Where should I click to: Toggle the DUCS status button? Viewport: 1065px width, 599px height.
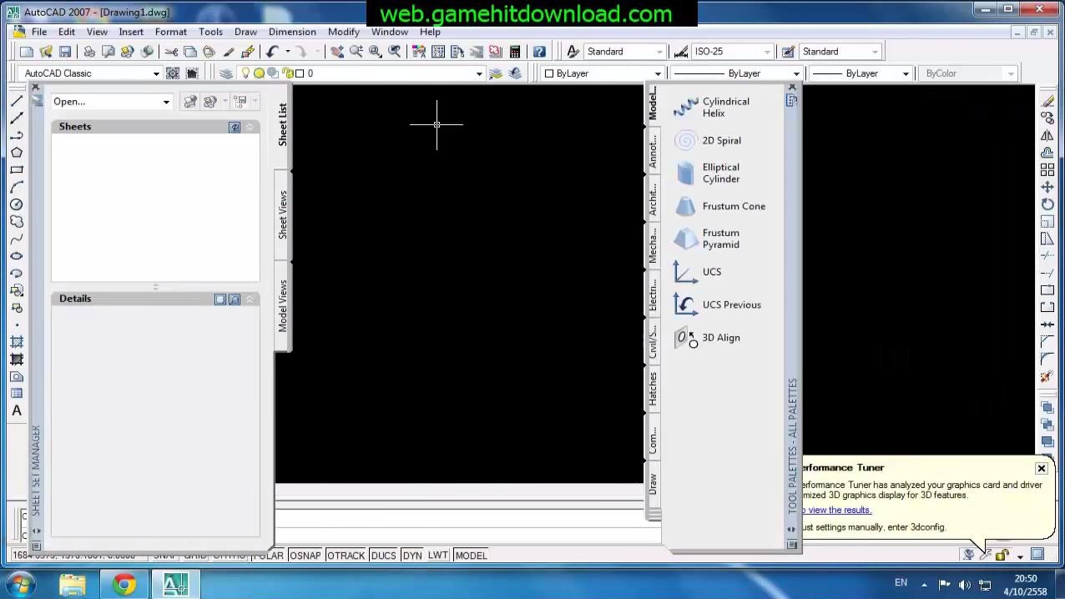(x=383, y=556)
